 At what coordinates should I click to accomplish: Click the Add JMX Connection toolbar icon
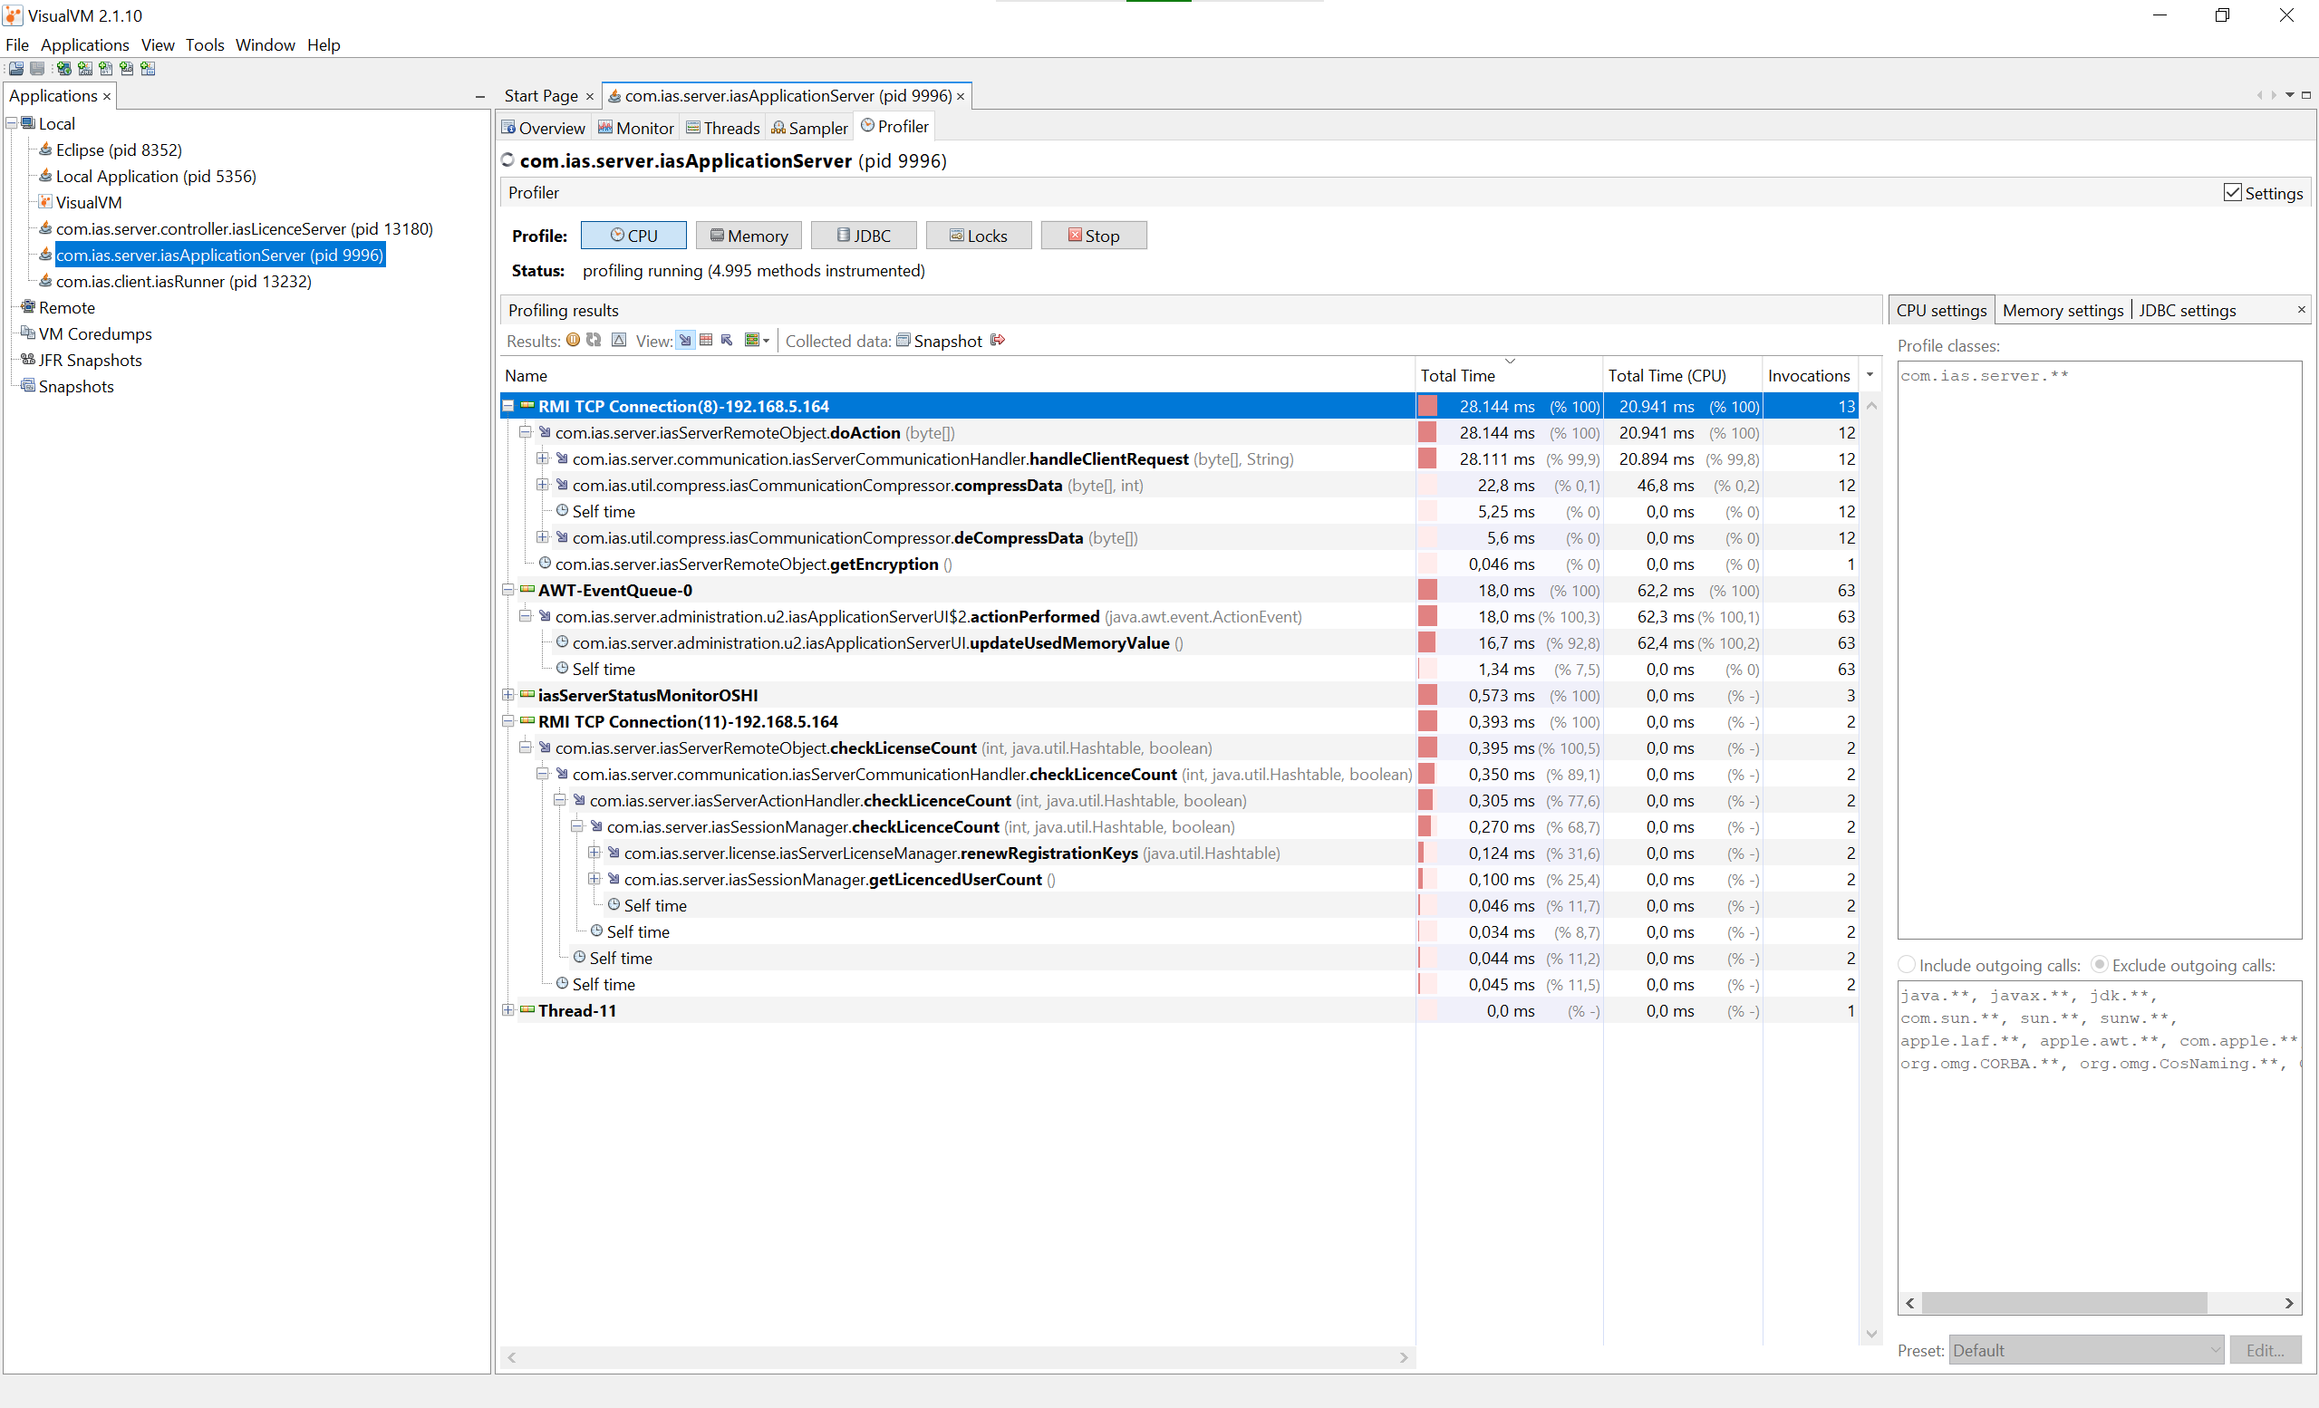tap(84, 69)
